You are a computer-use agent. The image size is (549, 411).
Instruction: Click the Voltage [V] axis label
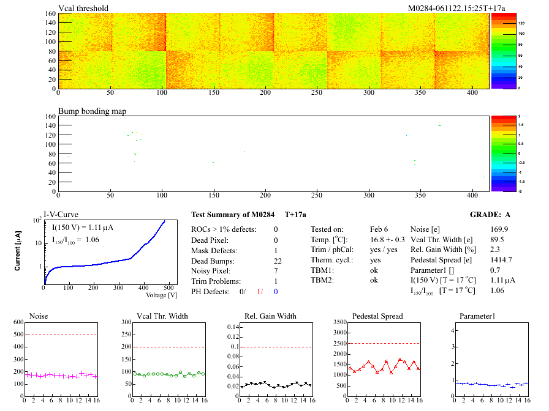click(162, 295)
